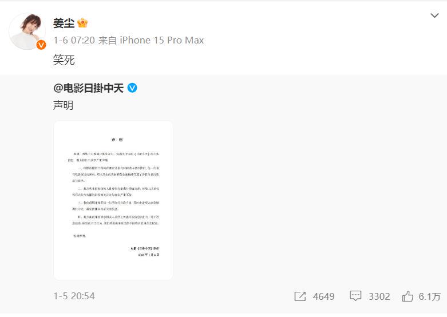This screenshot has width=447, height=317.
Task: Open the post options chevron menu
Action: pos(434,15)
